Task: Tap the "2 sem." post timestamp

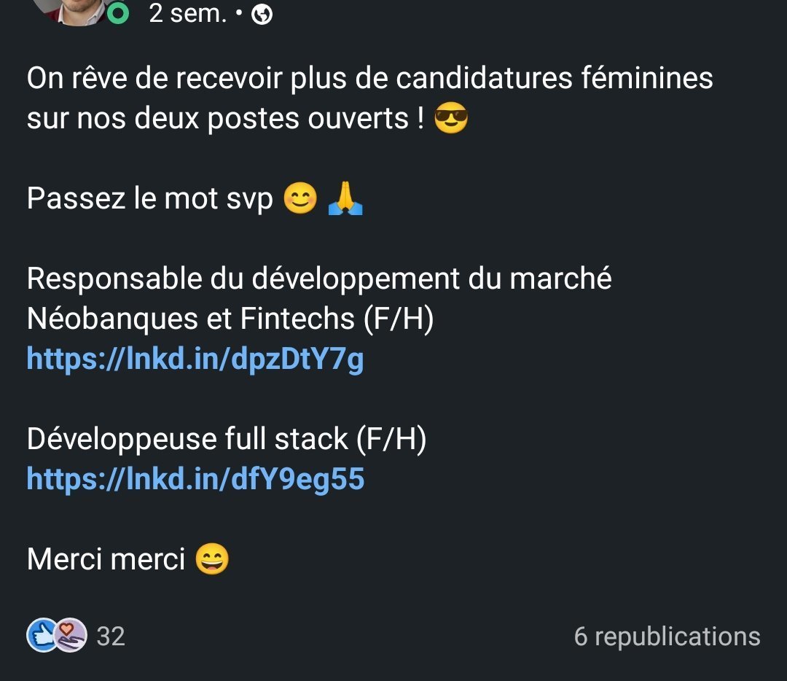Action: point(188,14)
